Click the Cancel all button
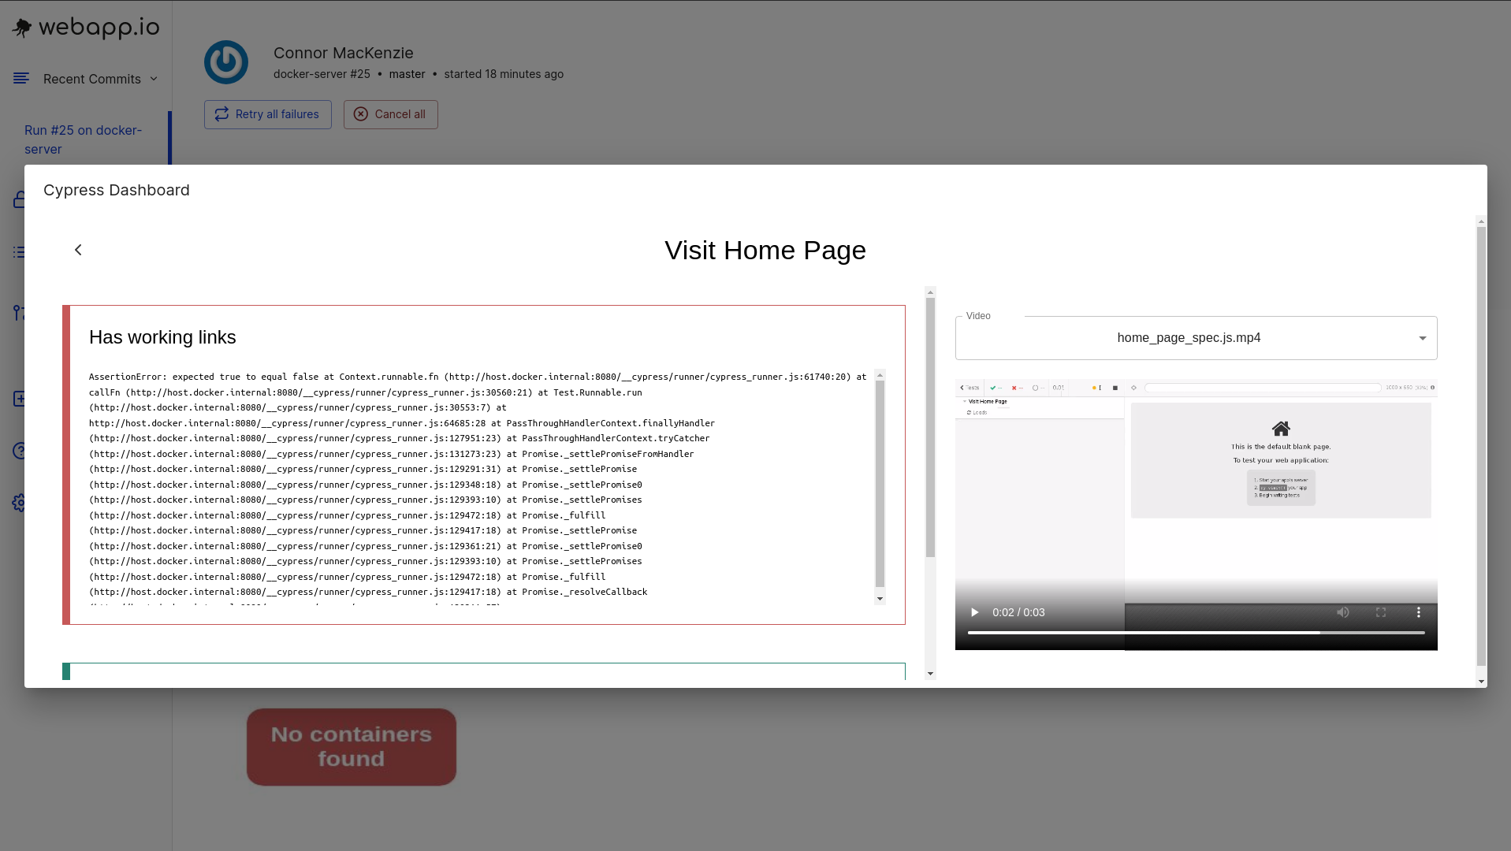Screen dimensions: 1511x851 (391, 114)
